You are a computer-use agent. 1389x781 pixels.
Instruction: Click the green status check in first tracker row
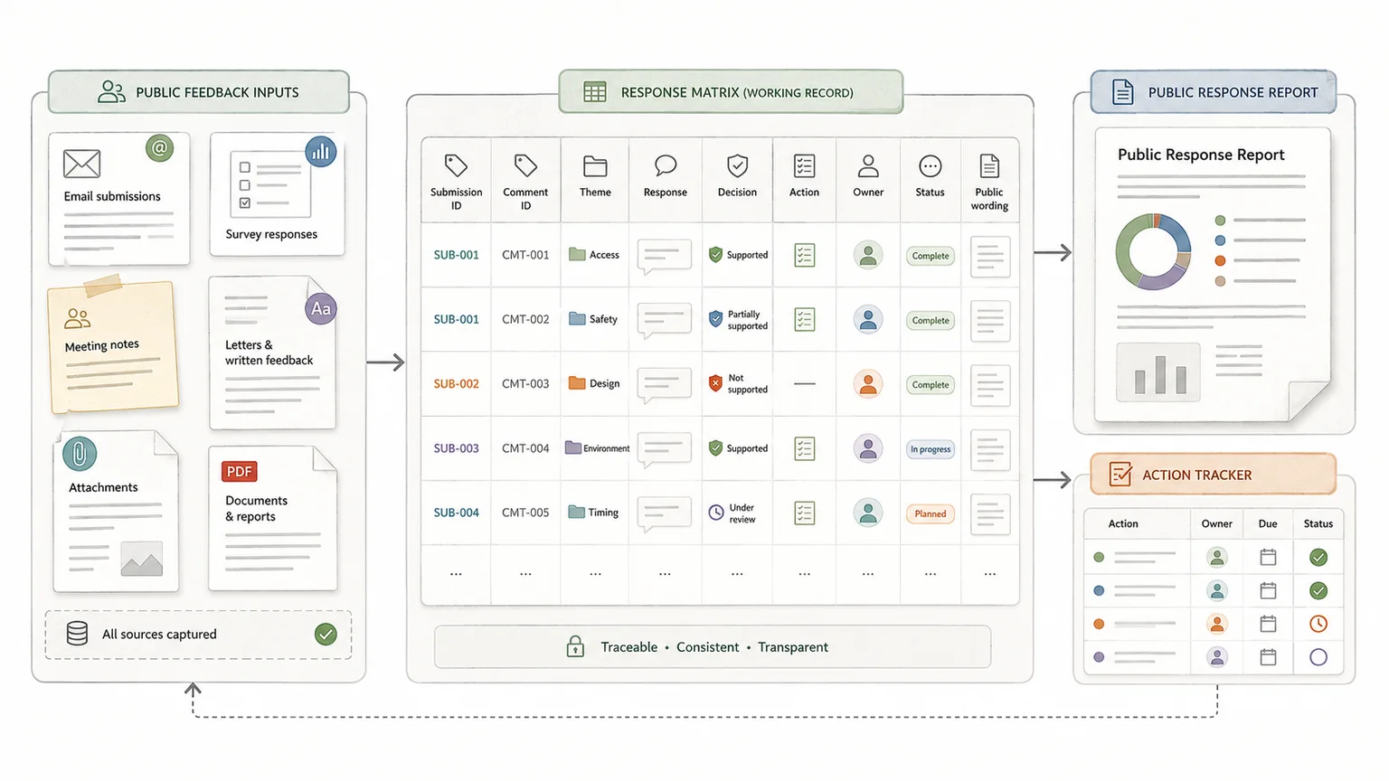1318,557
